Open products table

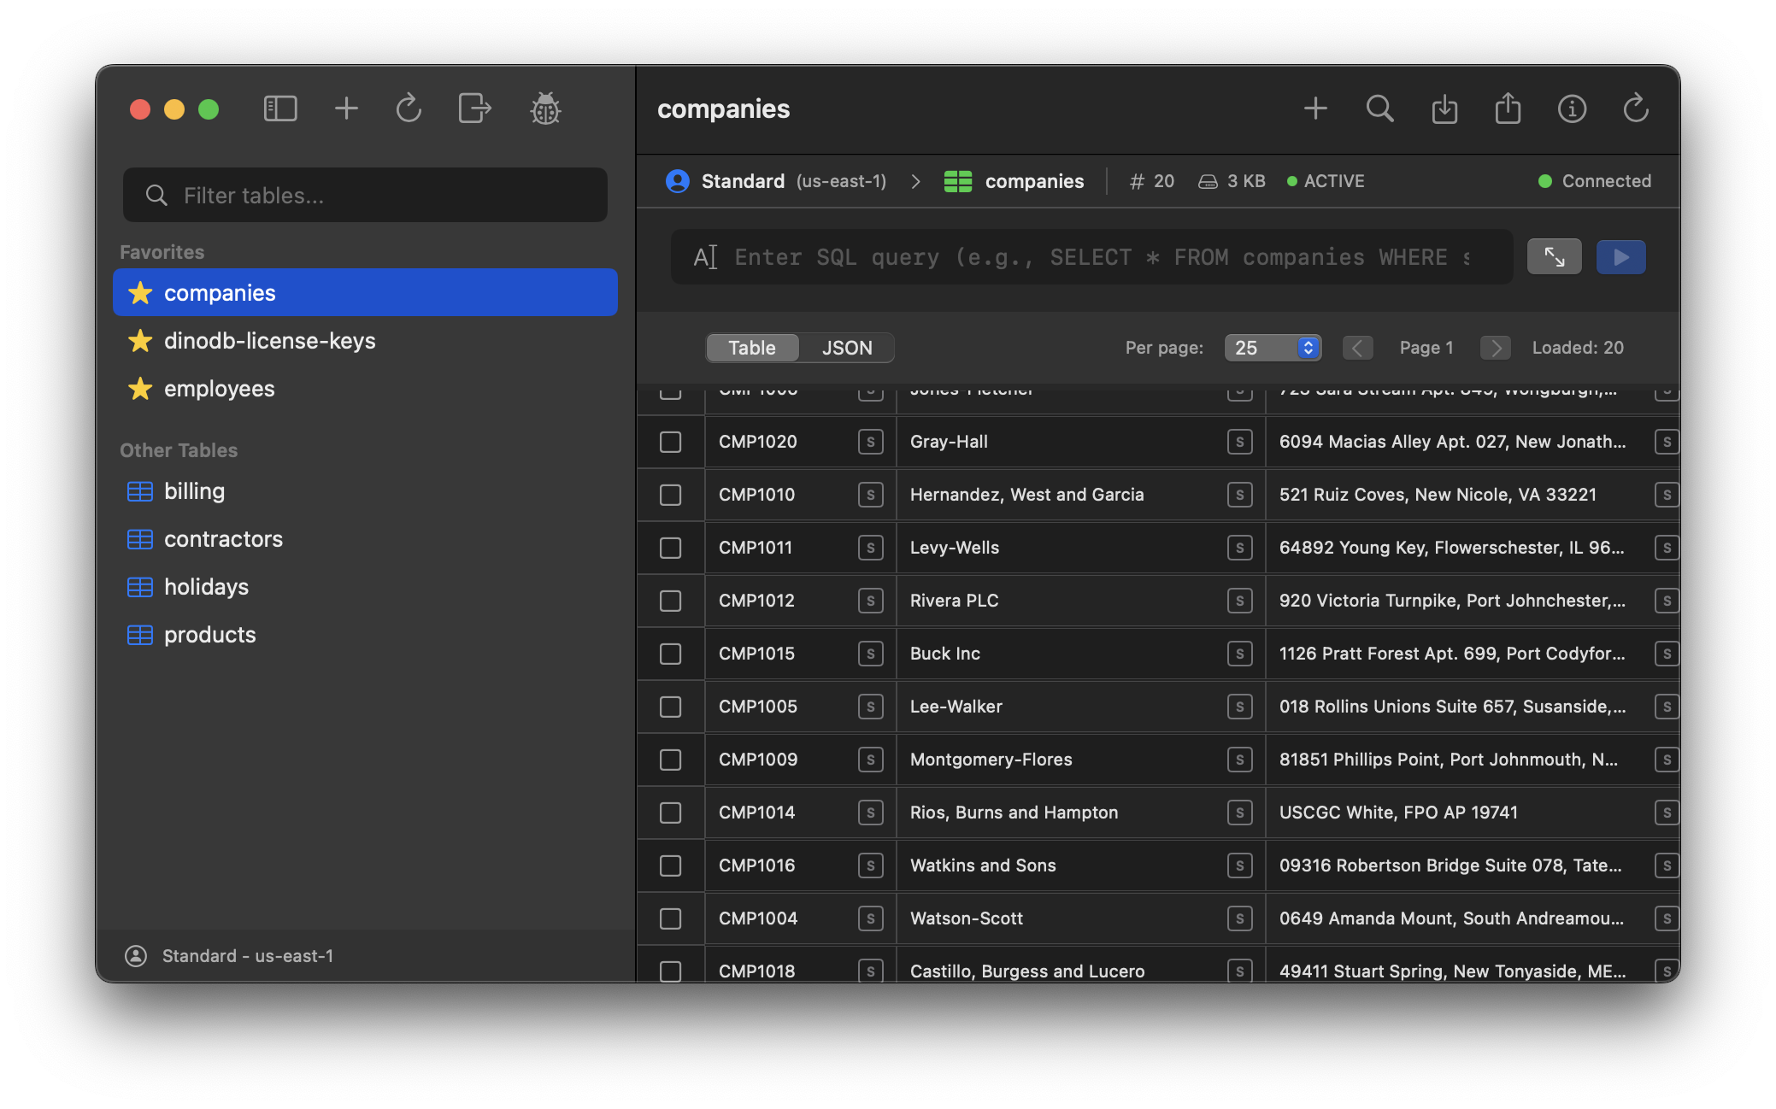tap(365, 635)
